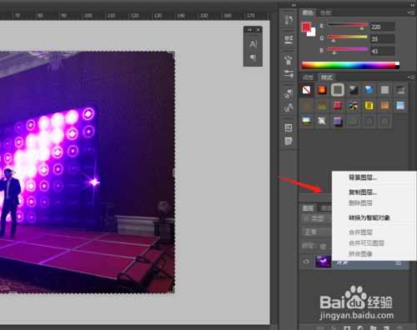Screen dimensions: 417x330
Task: Click the stage photo on canvas
Action: 88,172
